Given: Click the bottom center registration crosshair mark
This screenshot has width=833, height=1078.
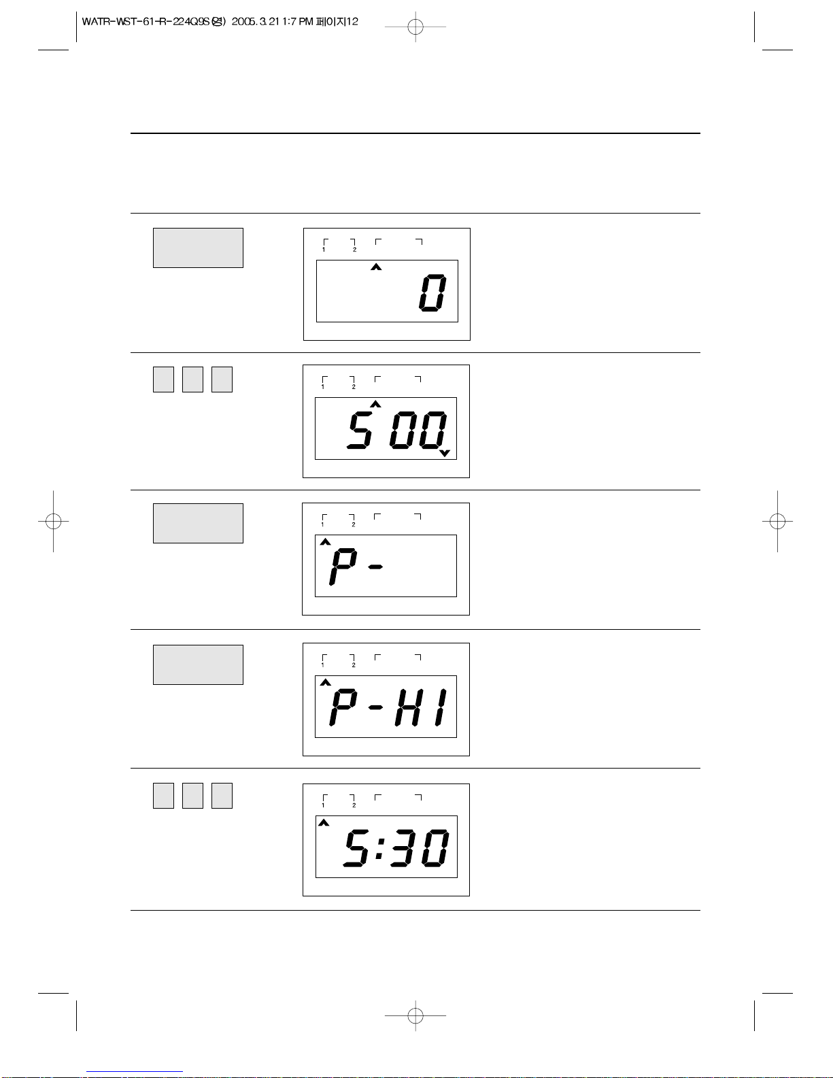Looking at the screenshot, I should pos(415,1016).
